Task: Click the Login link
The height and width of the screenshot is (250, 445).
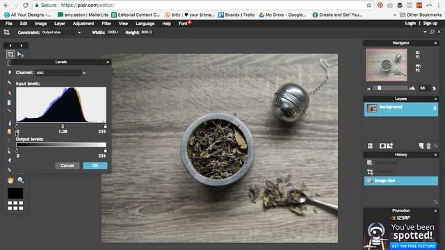Action: (410, 24)
